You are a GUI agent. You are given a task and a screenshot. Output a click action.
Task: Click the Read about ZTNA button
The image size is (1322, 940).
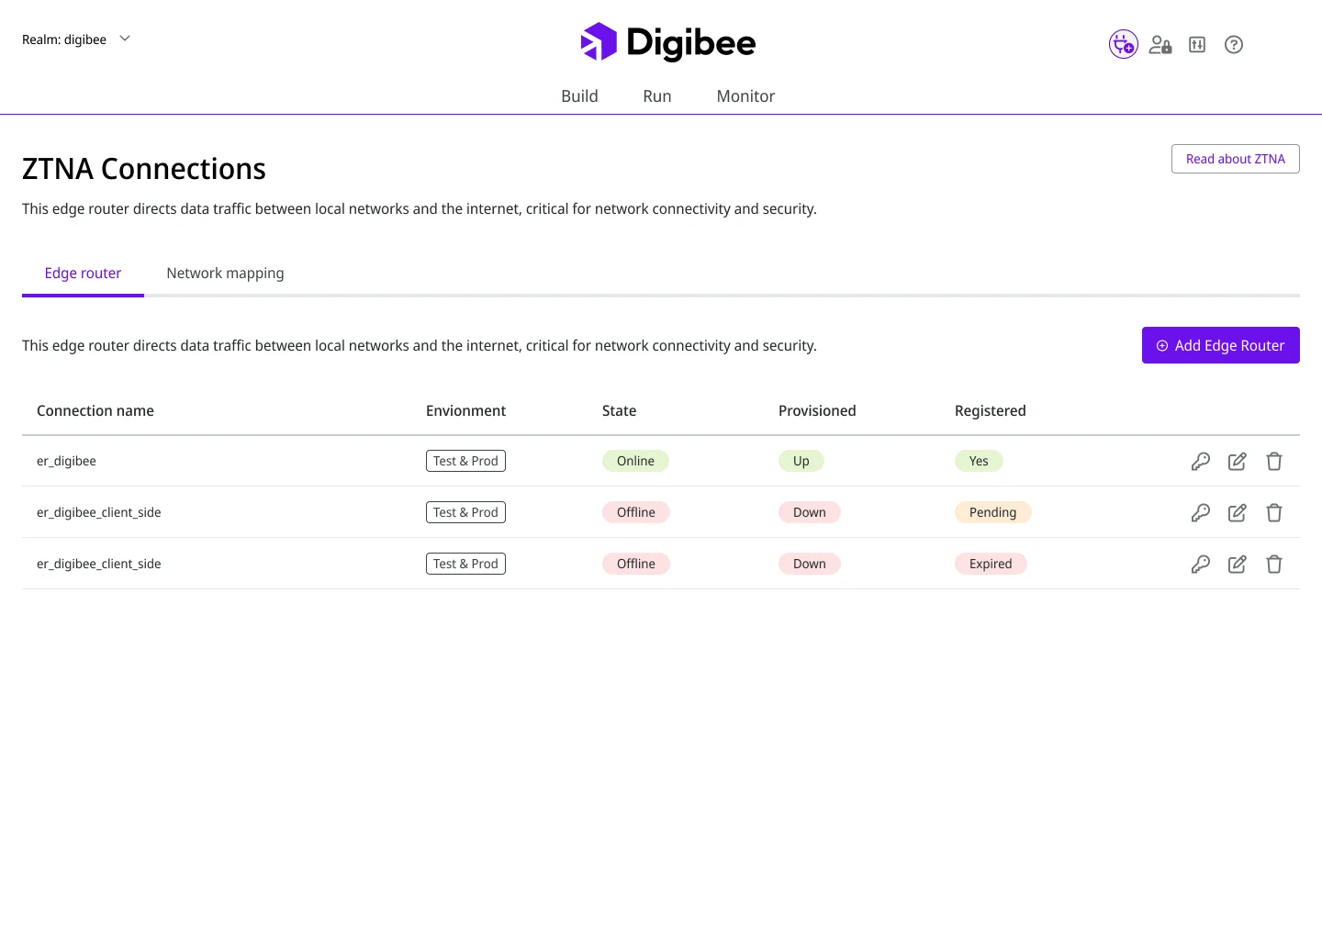[x=1236, y=159]
